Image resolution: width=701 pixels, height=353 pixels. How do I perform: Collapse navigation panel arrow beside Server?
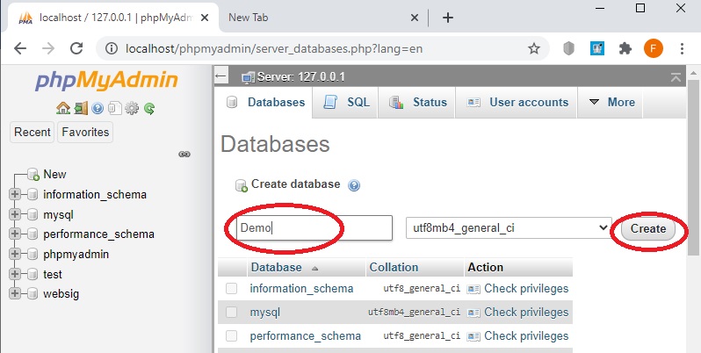[220, 76]
